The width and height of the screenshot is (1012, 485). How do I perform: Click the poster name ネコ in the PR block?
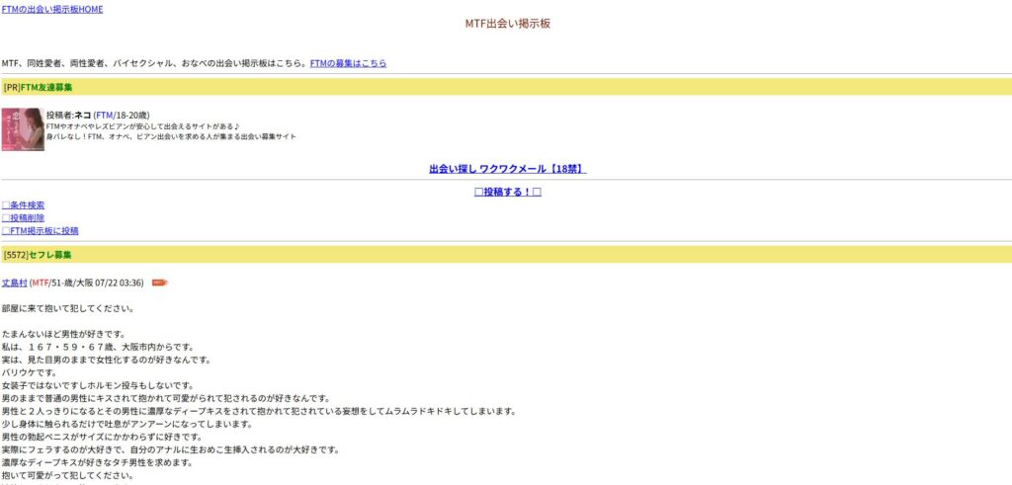click(x=83, y=116)
